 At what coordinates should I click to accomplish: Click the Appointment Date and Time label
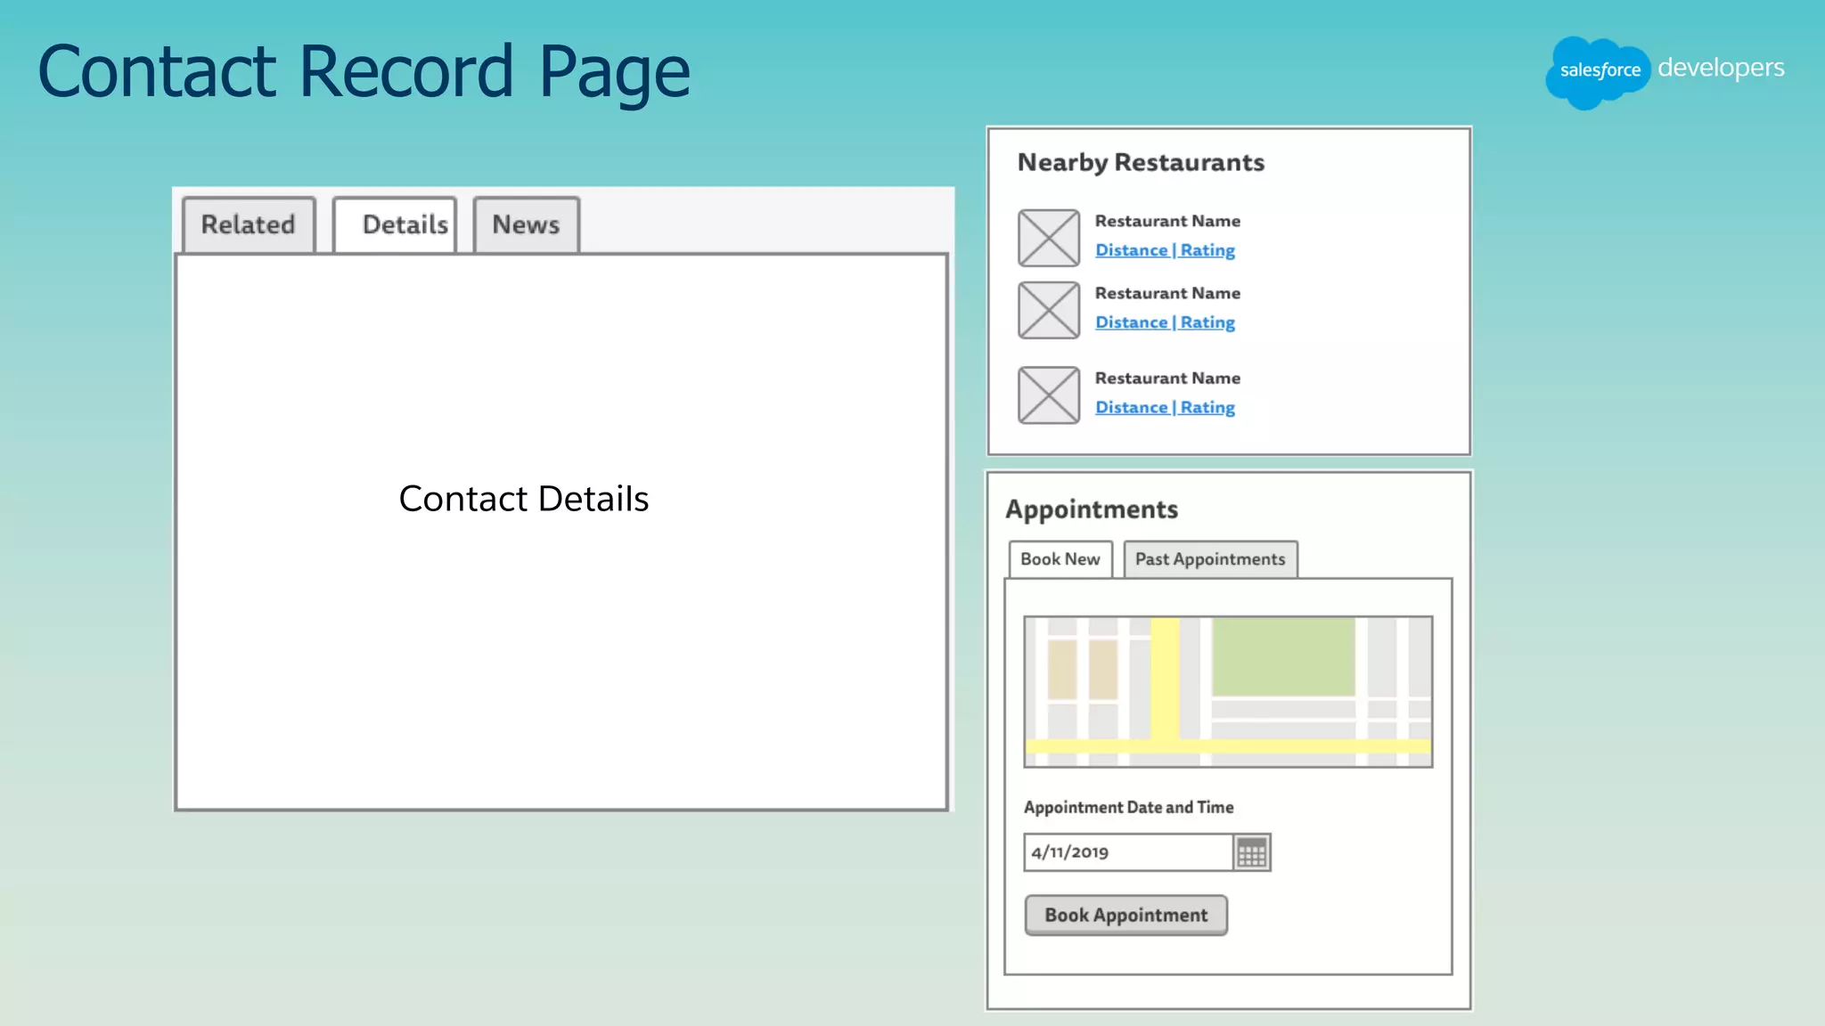[1129, 807]
